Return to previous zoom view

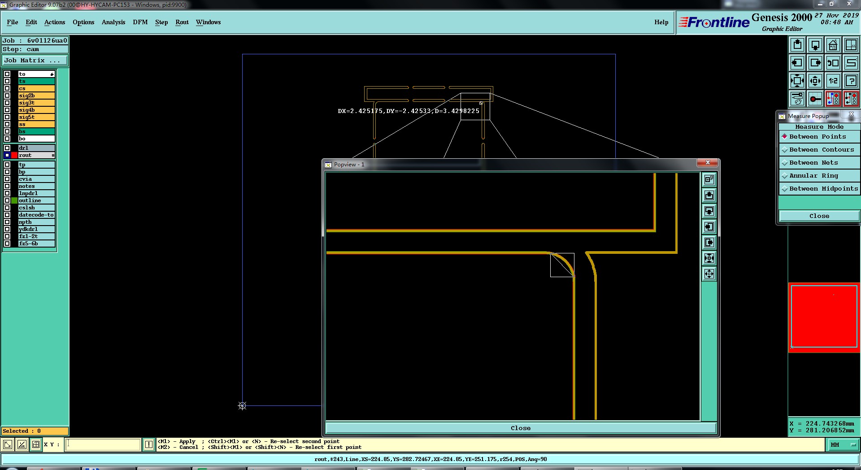(x=833, y=63)
